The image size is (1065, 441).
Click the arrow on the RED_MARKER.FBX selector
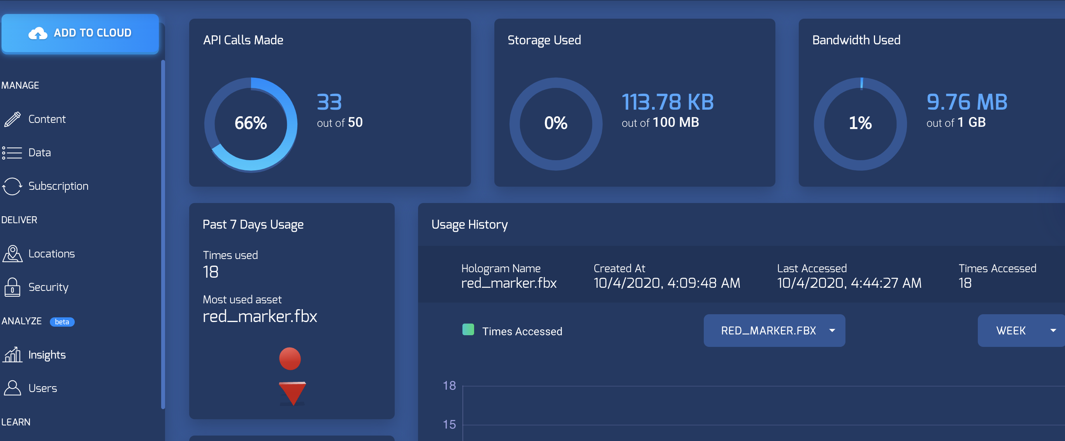[832, 331]
